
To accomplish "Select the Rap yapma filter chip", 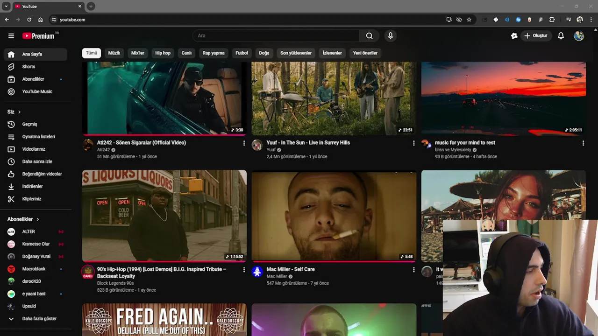I will [214, 53].
